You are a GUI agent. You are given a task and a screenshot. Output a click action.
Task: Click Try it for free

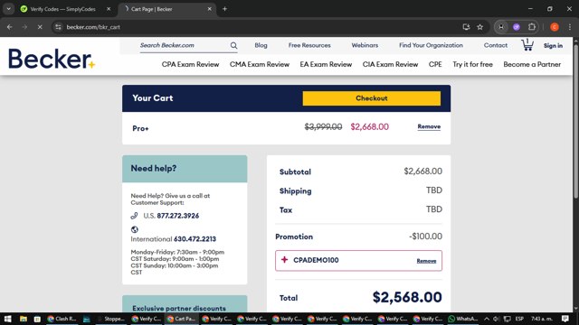click(472, 64)
